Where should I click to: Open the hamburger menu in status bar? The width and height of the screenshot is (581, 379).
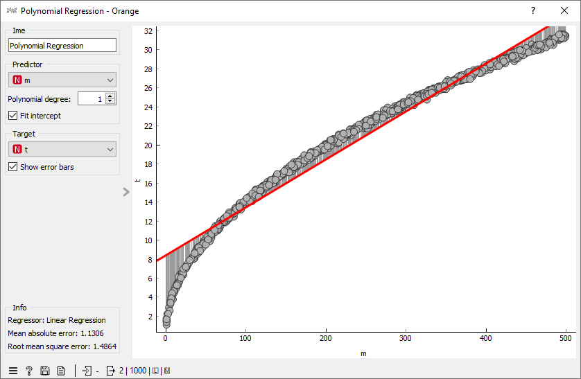(12, 371)
